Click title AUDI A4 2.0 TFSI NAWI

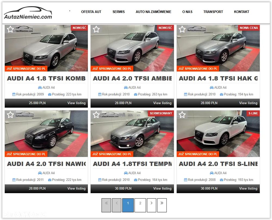(x=46, y=164)
